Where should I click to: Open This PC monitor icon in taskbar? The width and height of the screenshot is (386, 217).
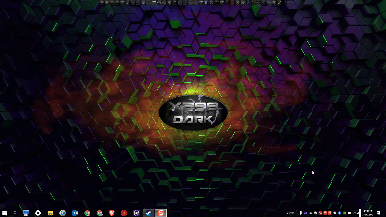click(x=26, y=213)
